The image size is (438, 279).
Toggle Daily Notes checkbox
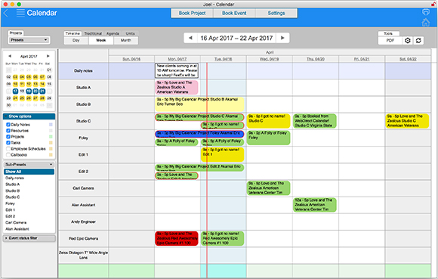click(8, 125)
